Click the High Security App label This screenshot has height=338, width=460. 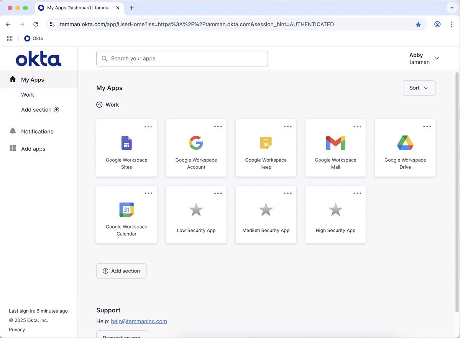335,231
